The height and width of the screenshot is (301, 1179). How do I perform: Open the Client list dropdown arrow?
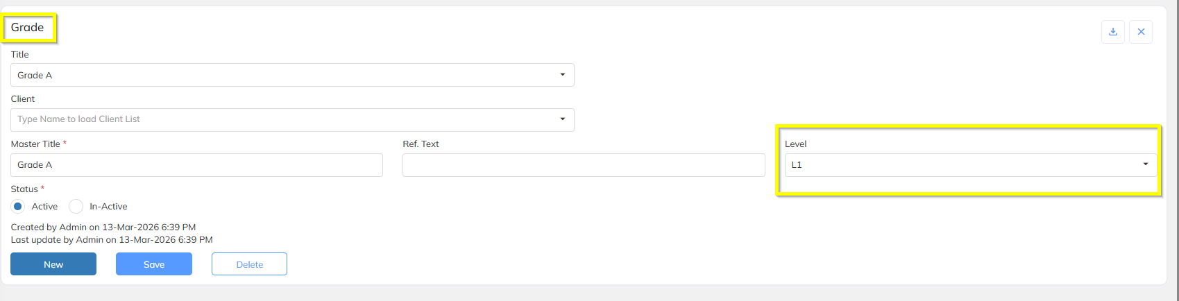[x=563, y=119]
